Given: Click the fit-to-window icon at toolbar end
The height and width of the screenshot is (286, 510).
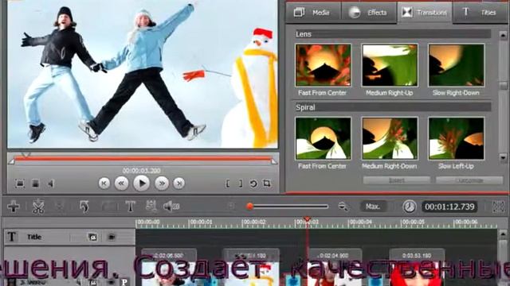Looking at the screenshot, I should pos(498,207).
